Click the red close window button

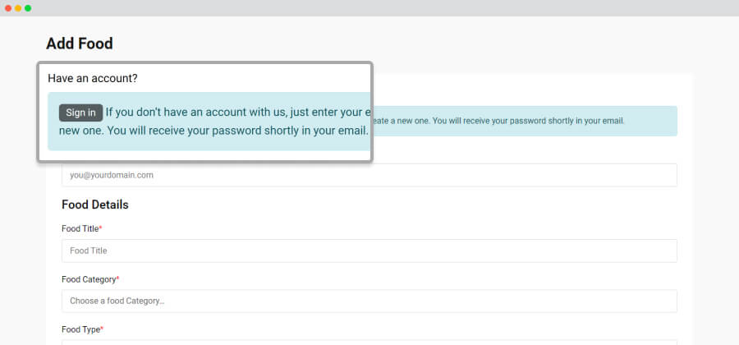point(8,8)
